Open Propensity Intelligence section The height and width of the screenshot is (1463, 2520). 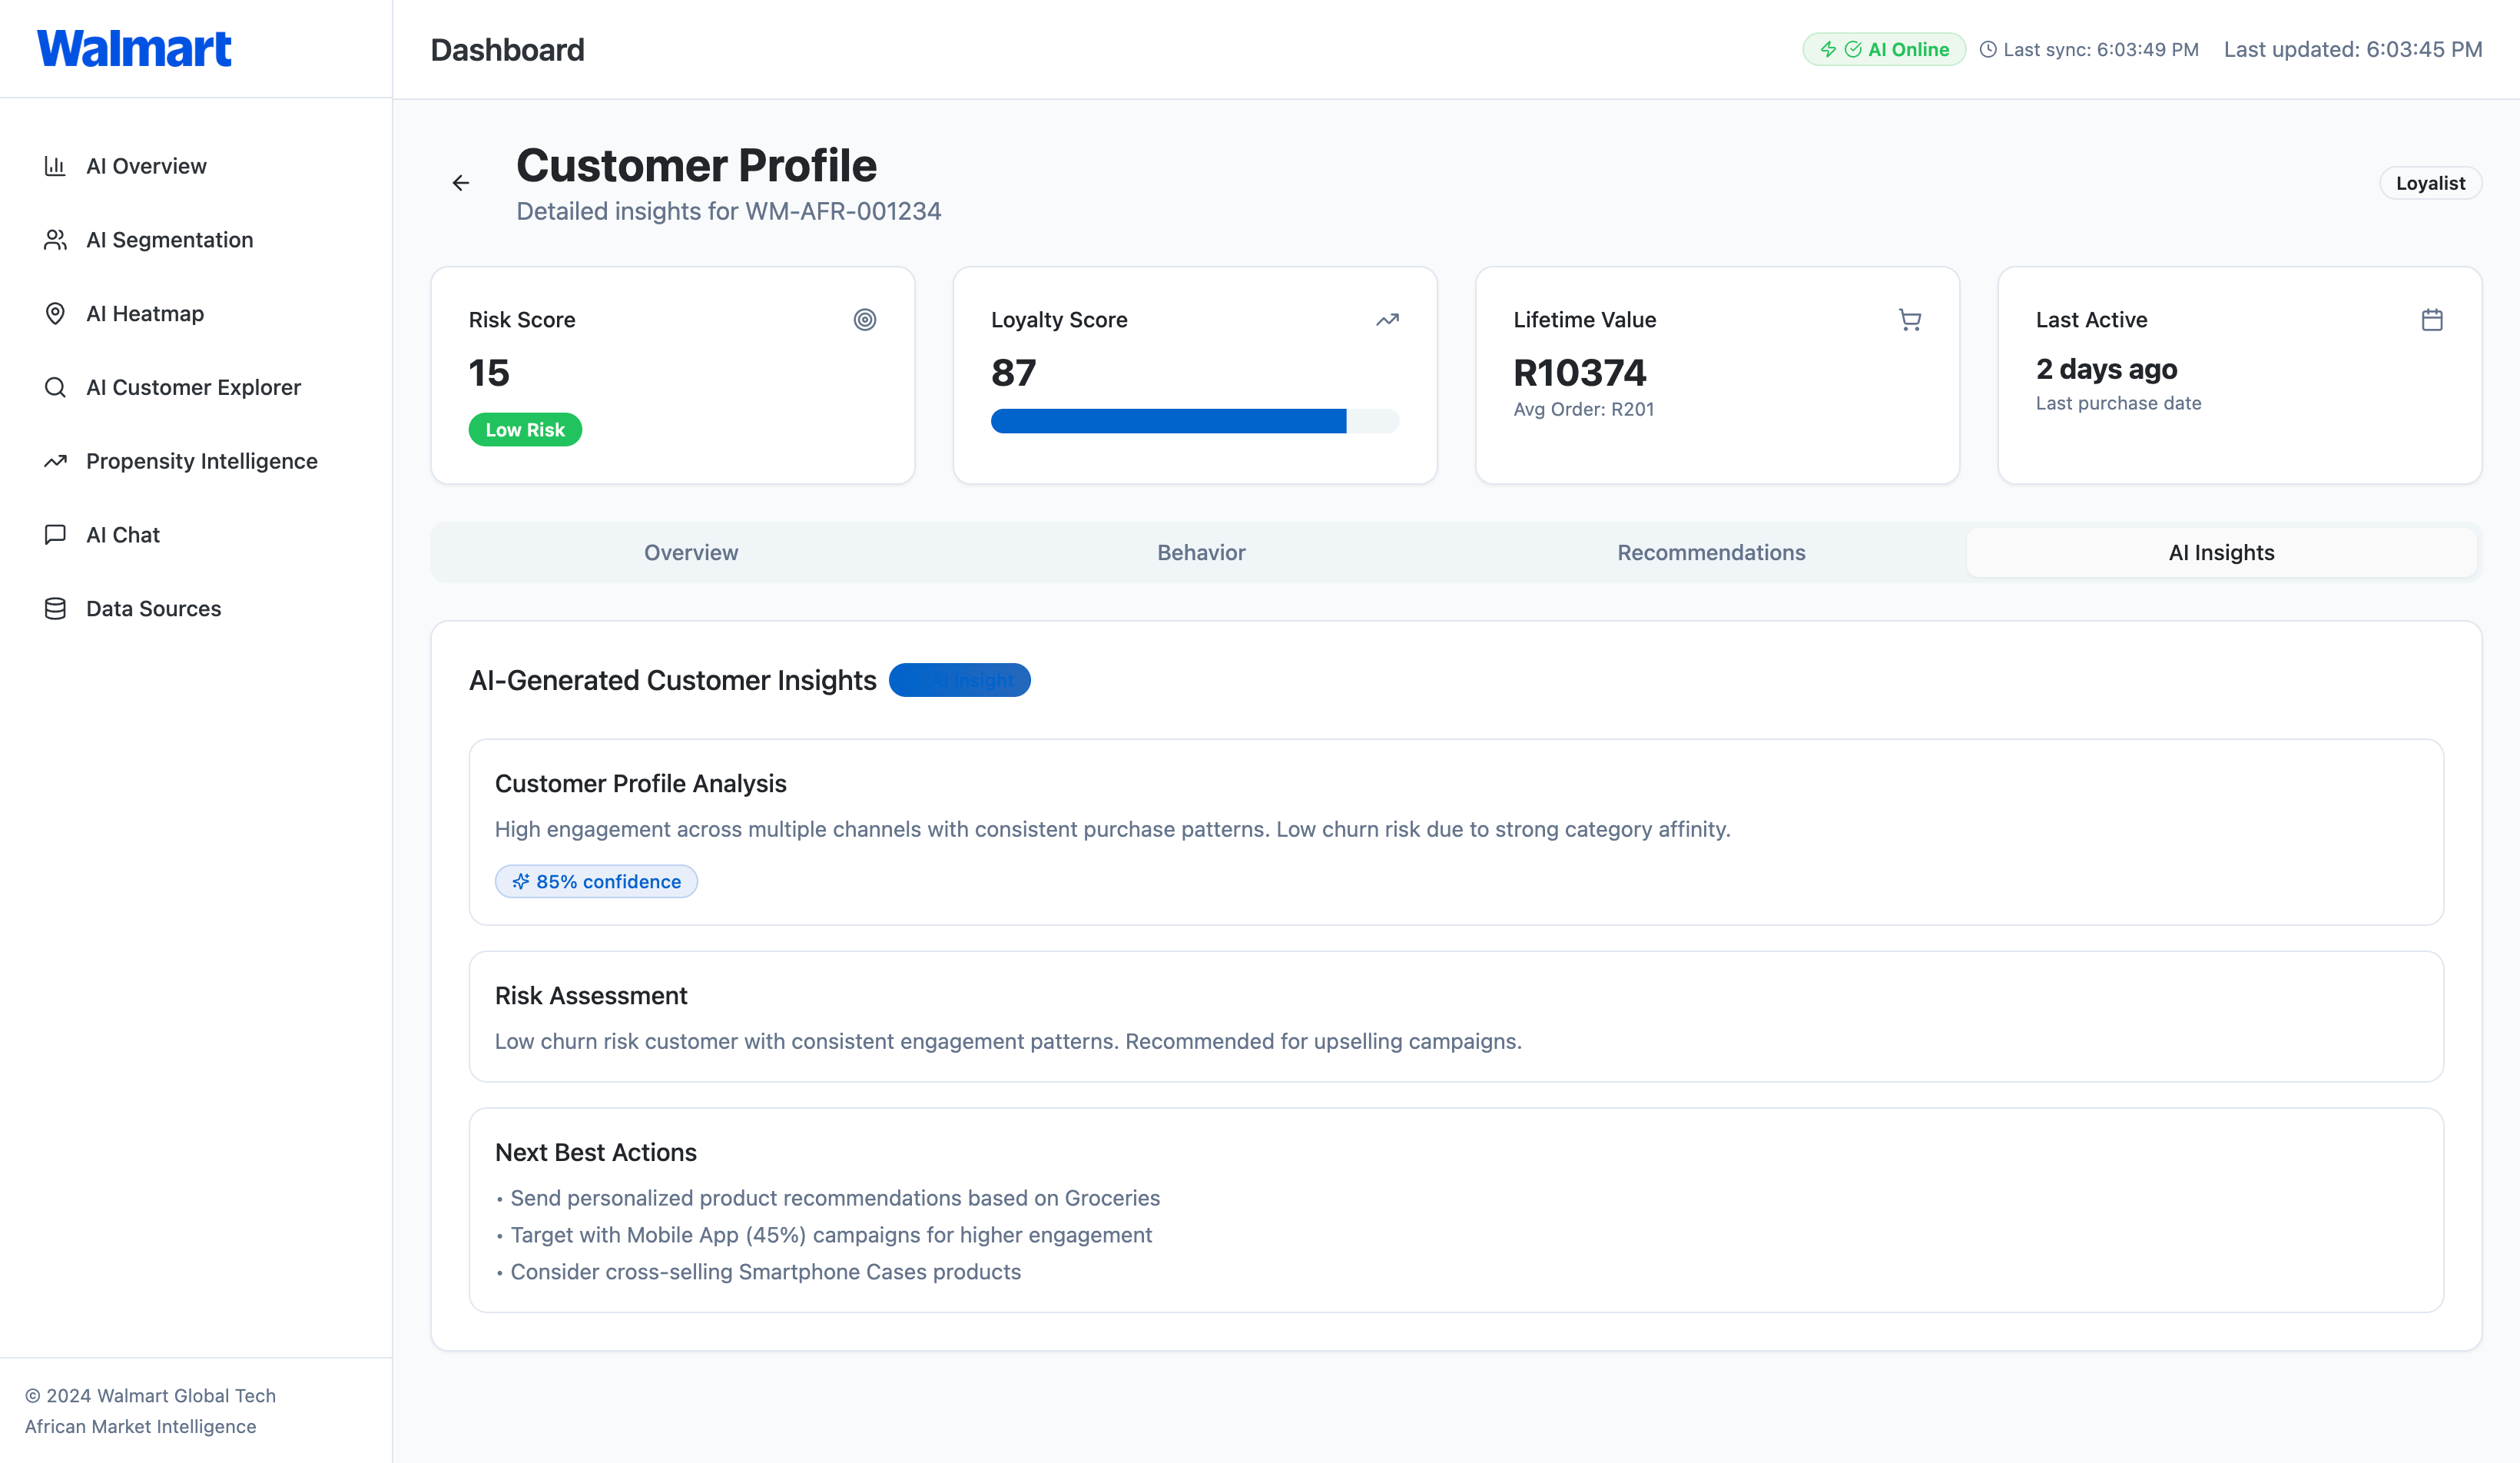(196, 461)
